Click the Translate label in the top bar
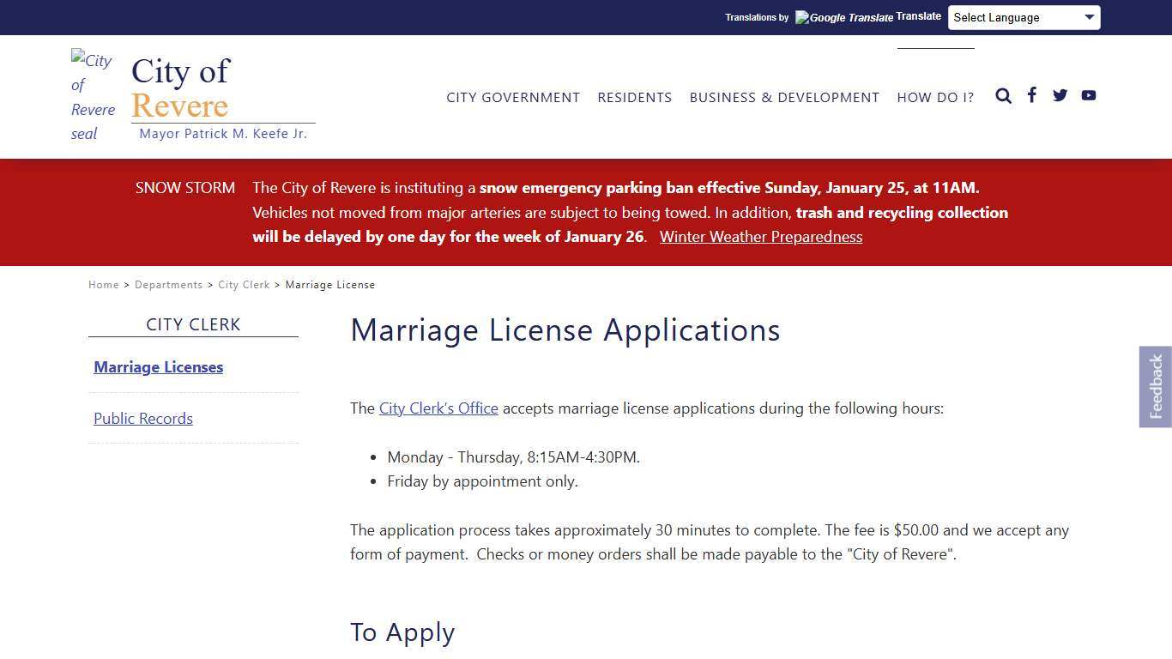1172x659 pixels. coord(918,15)
